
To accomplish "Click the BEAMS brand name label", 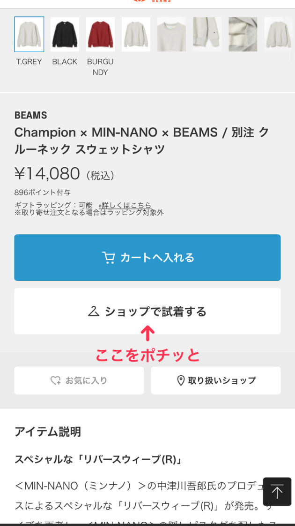I will point(31,115).
